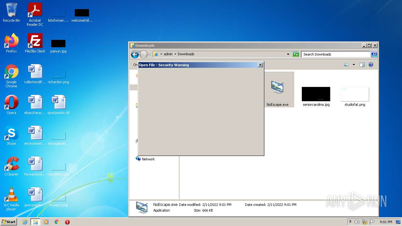The width and height of the screenshot is (402, 226).
Task: Open Action Center flag icon
Action: [372, 222]
